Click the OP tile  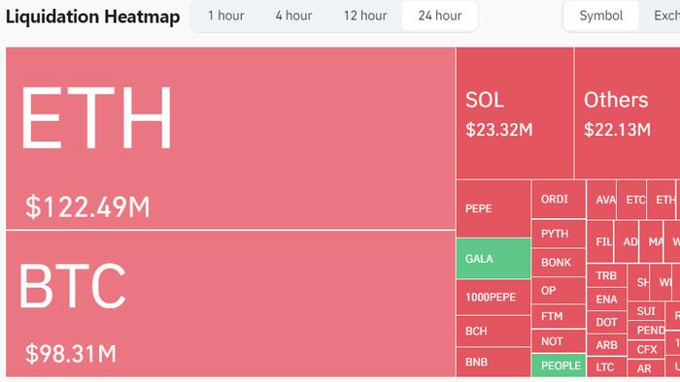click(559, 290)
